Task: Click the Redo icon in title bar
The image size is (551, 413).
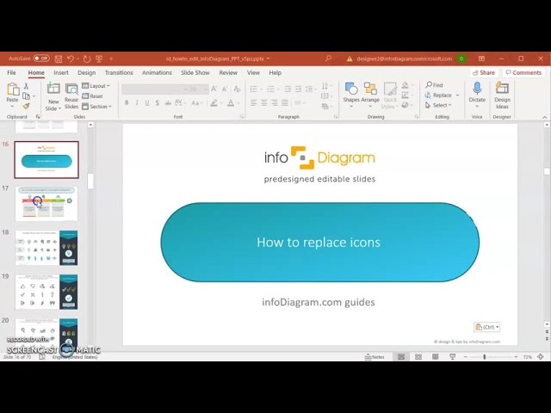Action: [87, 59]
